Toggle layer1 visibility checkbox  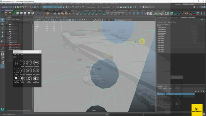[x=158, y=94]
